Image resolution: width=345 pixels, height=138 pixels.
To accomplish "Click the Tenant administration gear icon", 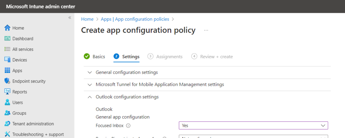I will click(7, 124).
